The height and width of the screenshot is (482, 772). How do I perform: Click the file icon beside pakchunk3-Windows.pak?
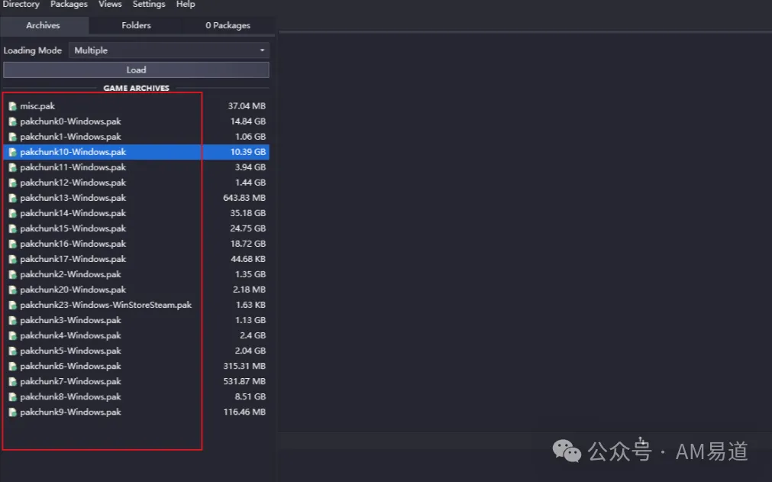point(13,321)
